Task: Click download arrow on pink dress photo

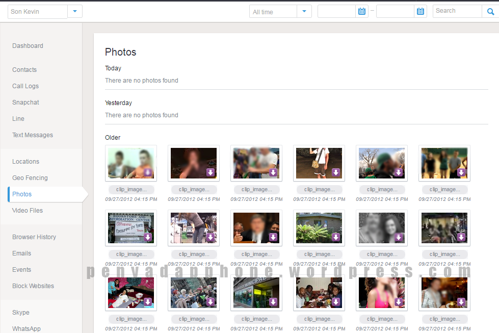Action: tap(399, 302)
